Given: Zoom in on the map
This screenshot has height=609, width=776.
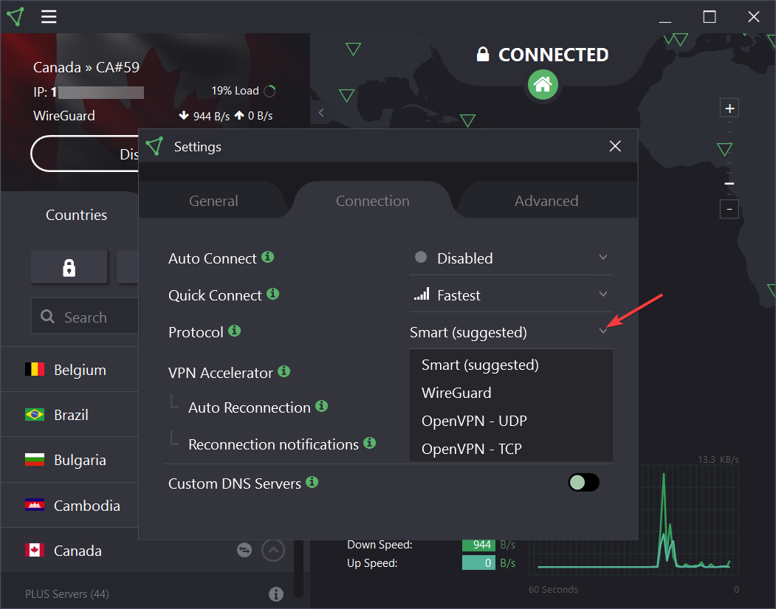Looking at the screenshot, I should pyautogui.click(x=729, y=109).
